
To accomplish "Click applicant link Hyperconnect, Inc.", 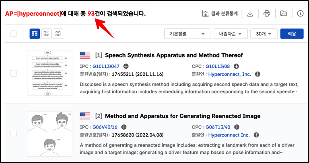I will pos(230,74).
